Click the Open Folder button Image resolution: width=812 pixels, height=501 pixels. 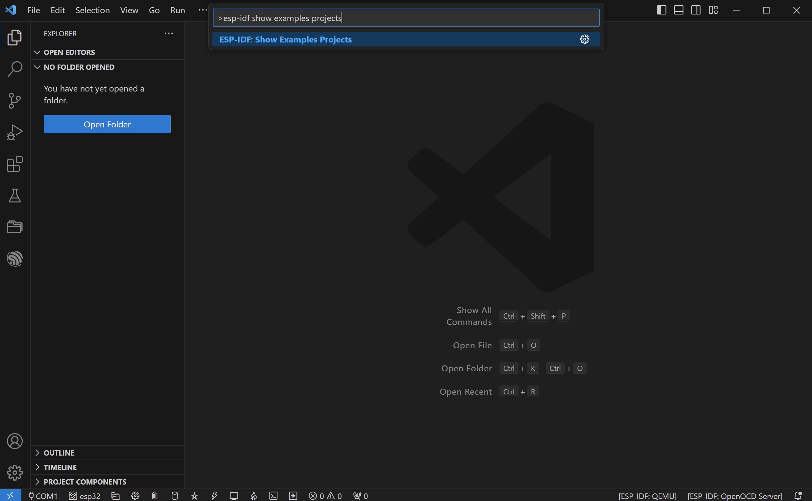click(107, 124)
